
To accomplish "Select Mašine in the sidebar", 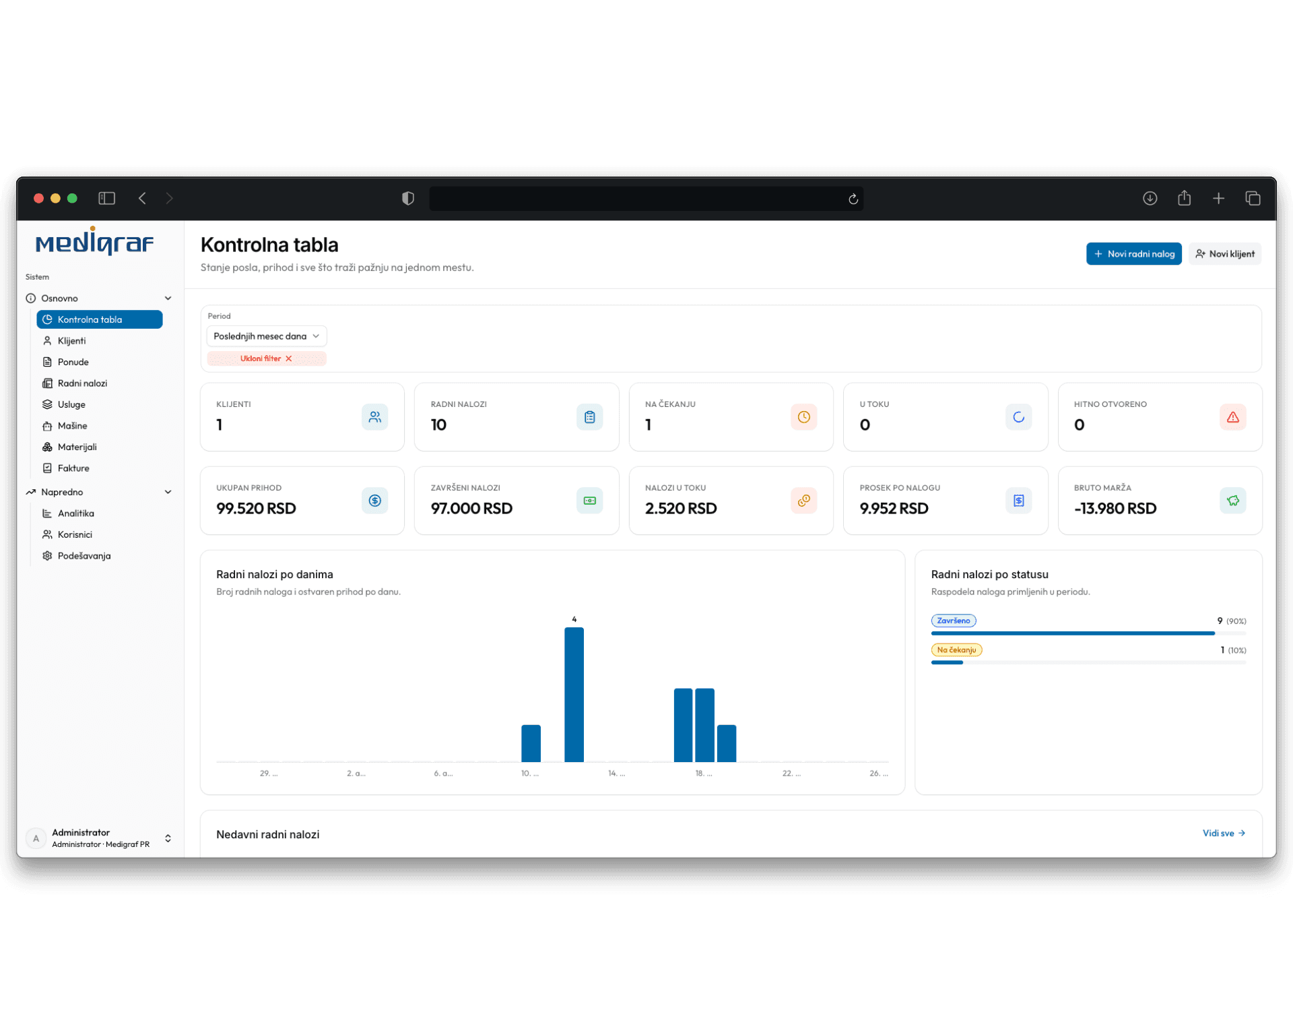I will click(100, 426).
